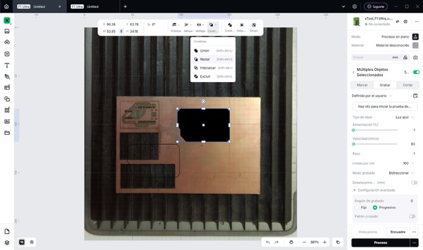Click the green xTool logo icon
This screenshot has width=423, height=250.
[7, 21]
